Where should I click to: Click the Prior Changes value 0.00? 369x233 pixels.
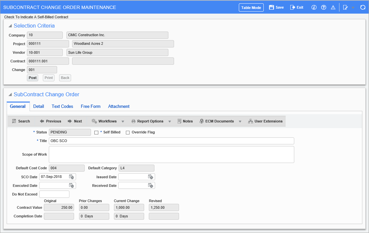pyautogui.click(x=94, y=207)
